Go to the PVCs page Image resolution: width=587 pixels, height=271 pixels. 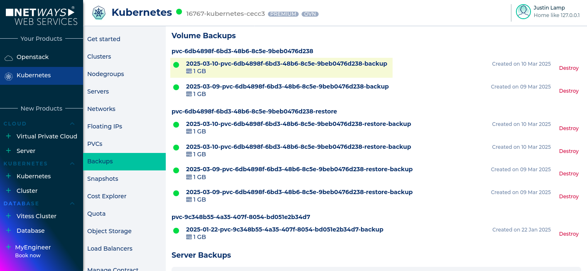click(x=124, y=144)
